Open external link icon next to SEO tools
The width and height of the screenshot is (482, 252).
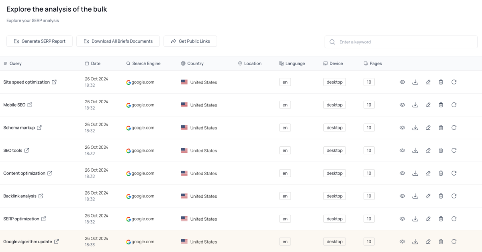[x=27, y=150]
